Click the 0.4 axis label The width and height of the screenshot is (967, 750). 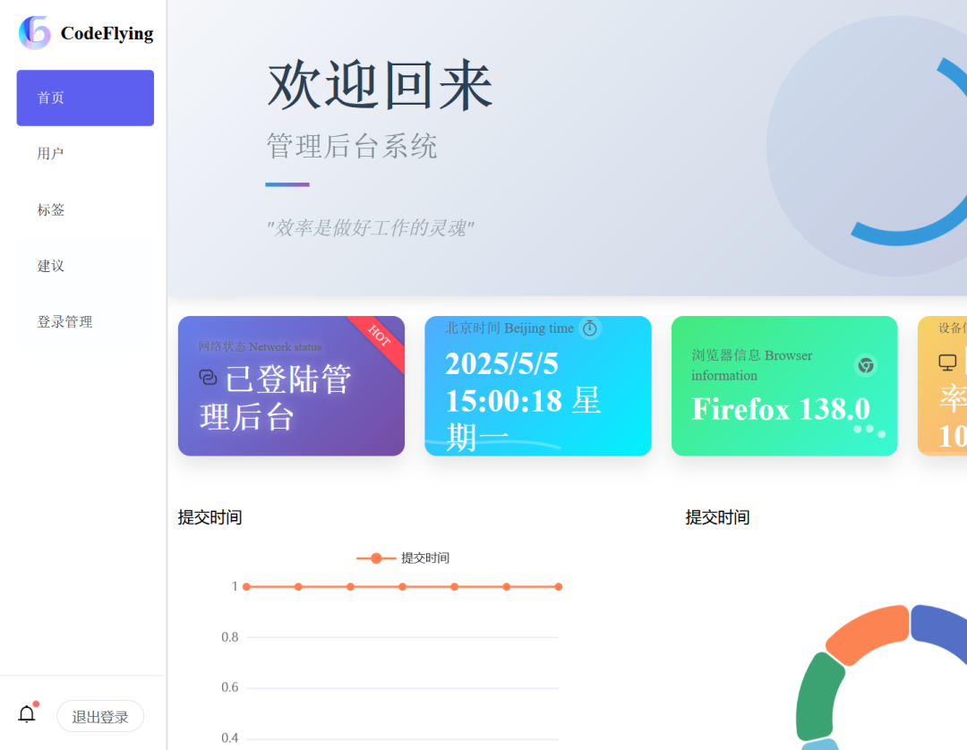[230, 738]
